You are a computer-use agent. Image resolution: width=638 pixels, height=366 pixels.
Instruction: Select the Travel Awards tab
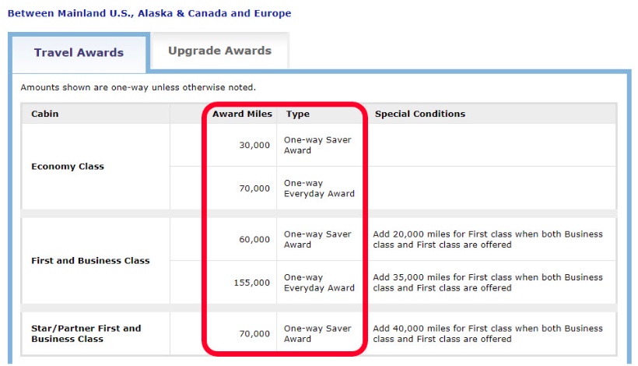coord(79,53)
